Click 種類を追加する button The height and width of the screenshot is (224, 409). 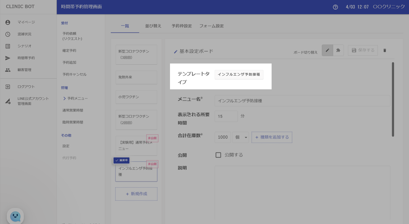tap(272, 137)
